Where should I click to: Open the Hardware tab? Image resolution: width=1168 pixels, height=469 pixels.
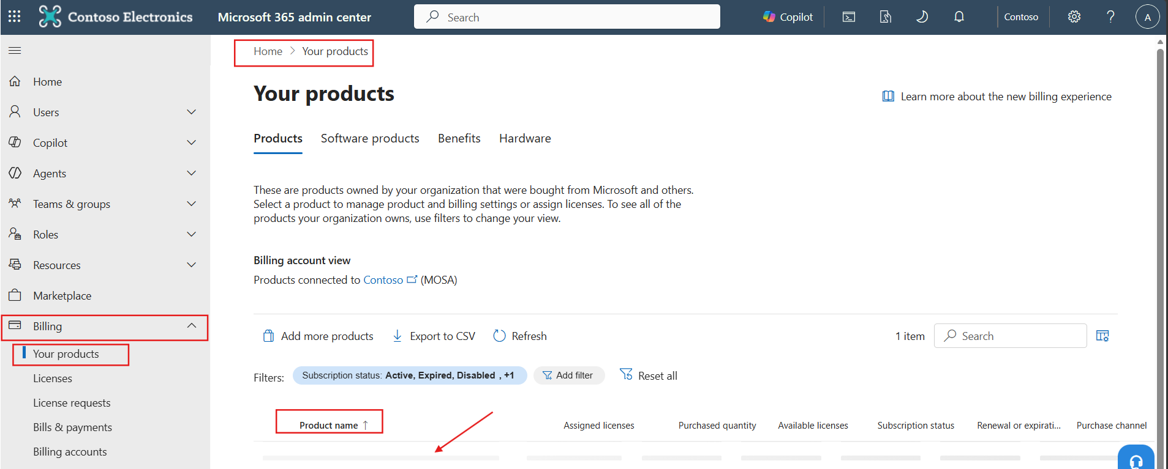tap(525, 139)
